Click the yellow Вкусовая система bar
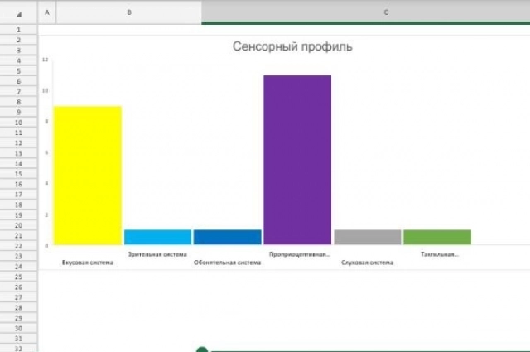The height and width of the screenshot is (352, 530). 88,175
